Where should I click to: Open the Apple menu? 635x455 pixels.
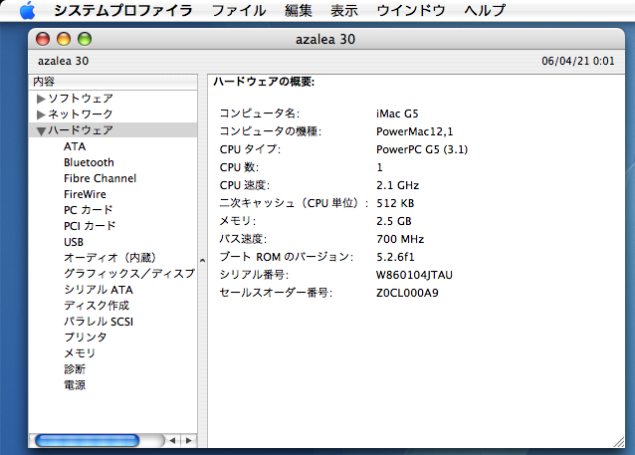click(x=27, y=10)
